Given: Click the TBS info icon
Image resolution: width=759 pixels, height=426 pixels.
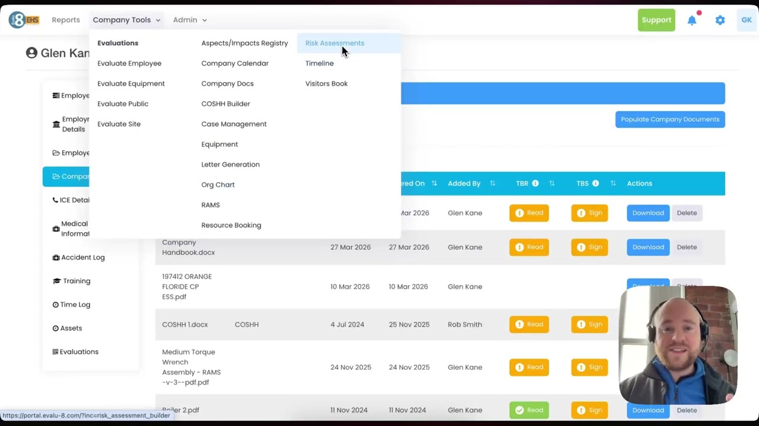Looking at the screenshot, I should [x=595, y=183].
